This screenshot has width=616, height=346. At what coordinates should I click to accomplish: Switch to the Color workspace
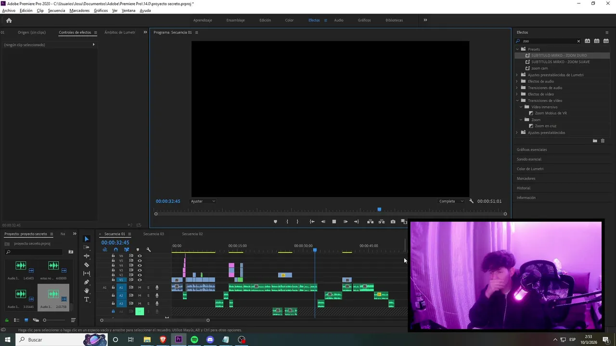click(289, 20)
